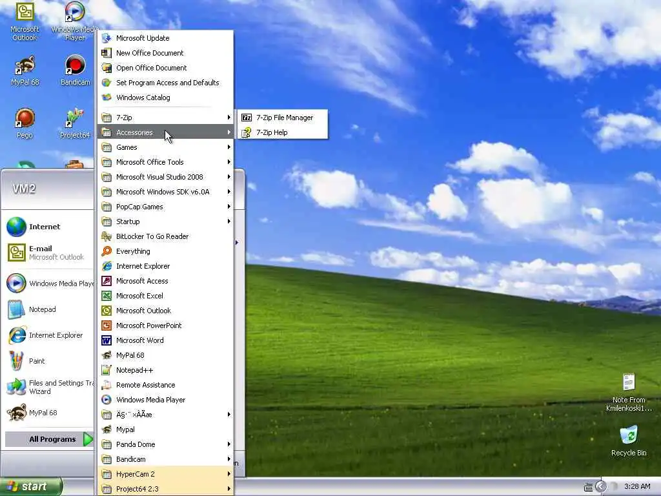This screenshot has height=496, width=661.
Task: Click the All Programs button
Action: coord(49,439)
